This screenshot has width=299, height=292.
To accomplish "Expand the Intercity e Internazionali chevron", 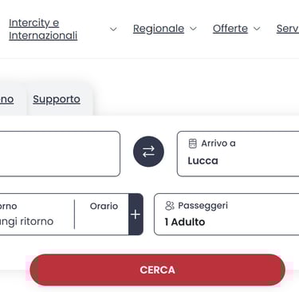I will tap(113, 29).
